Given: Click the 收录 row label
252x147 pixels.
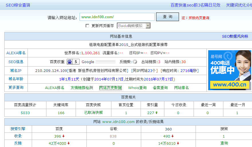Looking at the screenshot, I should click(18, 136).
